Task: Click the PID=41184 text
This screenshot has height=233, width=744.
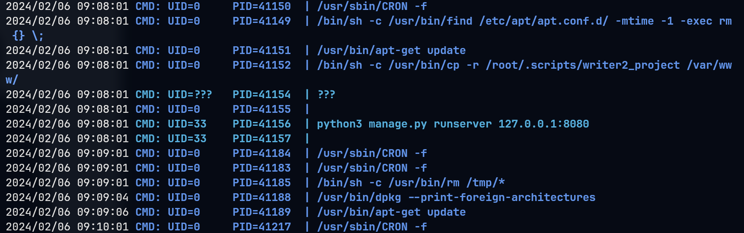Action: (x=262, y=153)
